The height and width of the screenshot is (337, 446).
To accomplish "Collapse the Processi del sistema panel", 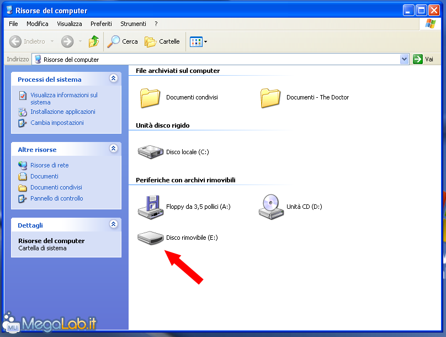I will click(x=114, y=78).
